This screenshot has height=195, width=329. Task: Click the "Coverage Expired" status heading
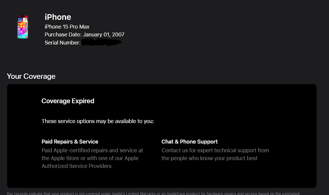68,101
